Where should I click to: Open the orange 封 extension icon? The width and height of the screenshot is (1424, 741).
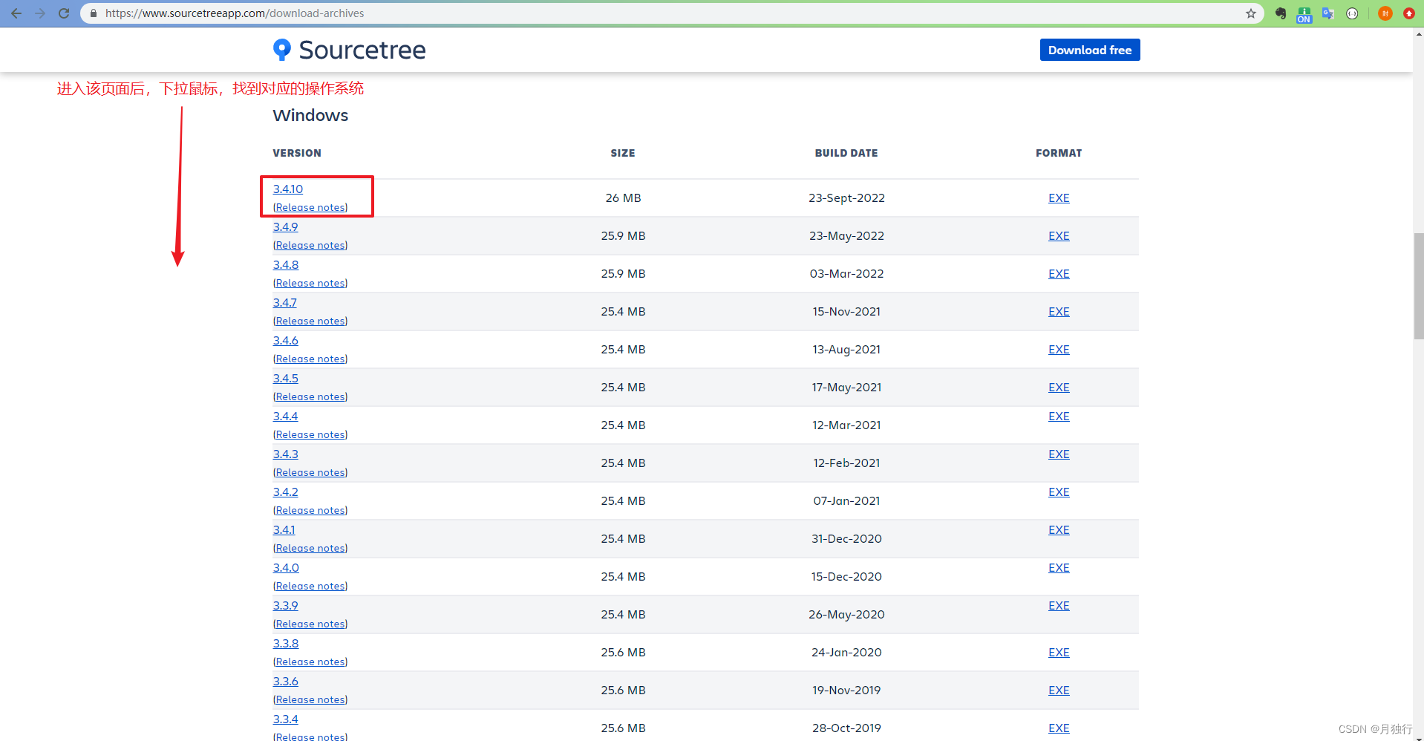pos(1385,13)
